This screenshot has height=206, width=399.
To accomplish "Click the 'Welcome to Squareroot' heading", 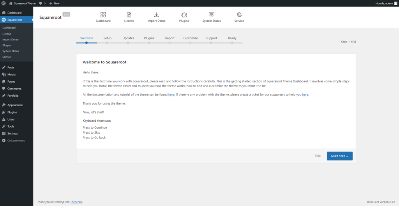I will point(104,62).
